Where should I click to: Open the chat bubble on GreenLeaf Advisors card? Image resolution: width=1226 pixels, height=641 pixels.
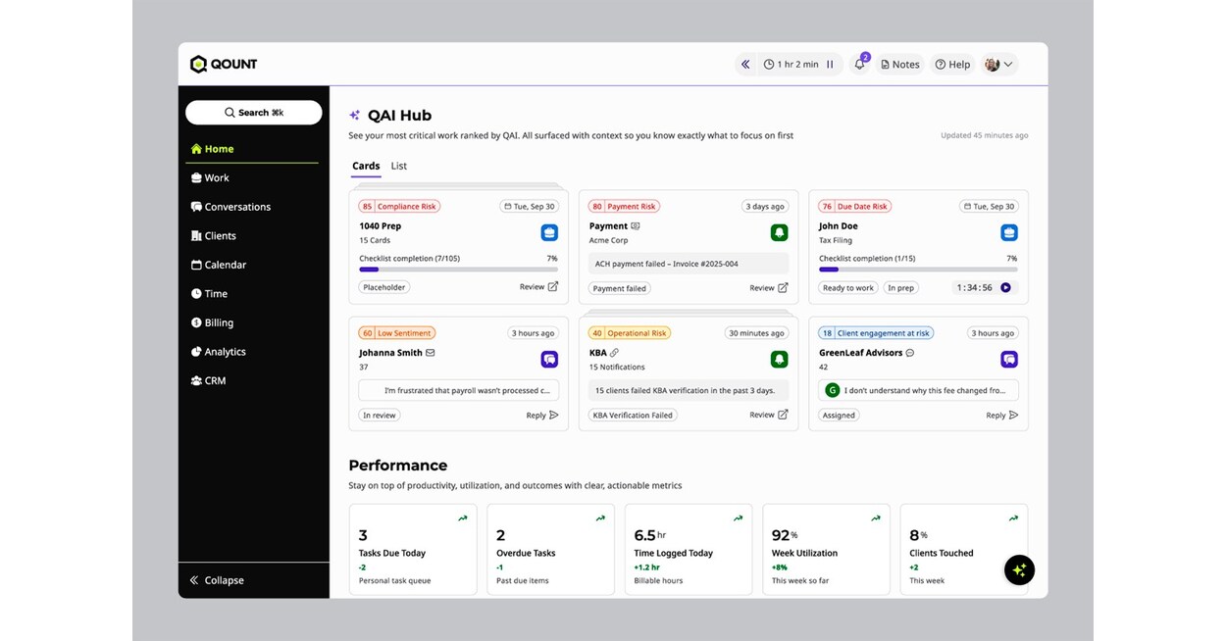pos(1008,359)
